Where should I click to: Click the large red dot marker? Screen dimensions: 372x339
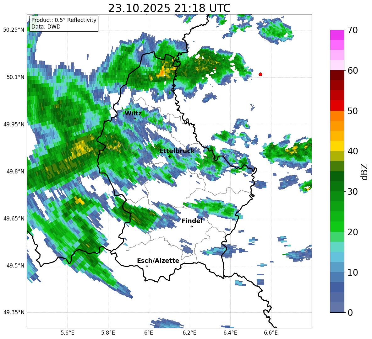point(260,74)
